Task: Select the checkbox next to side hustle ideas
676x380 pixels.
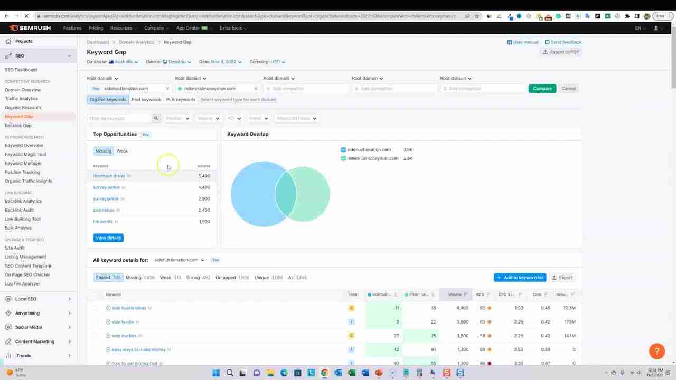Action: [96, 308]
